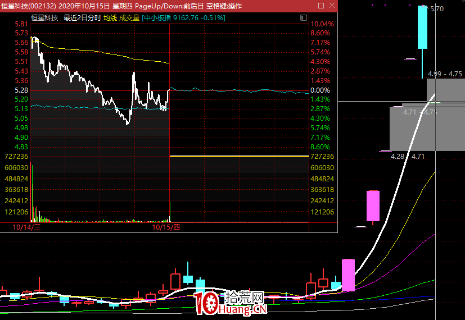Click the 成交量 legend label

pyautogui.click(x=129, y=18)
